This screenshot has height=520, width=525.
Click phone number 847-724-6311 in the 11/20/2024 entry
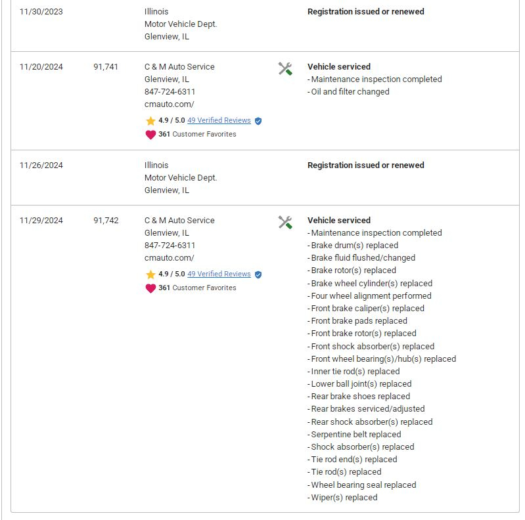coord(170,91)
